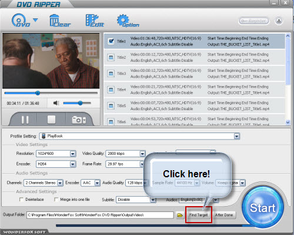Click the title list scroll down arrow
This screenshot has height=235, width=294.
click(x=288, y=123)
